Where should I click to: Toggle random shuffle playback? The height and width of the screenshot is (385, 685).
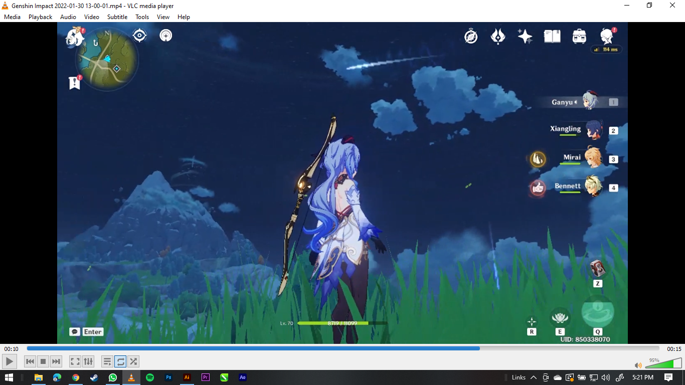[133, 361]
